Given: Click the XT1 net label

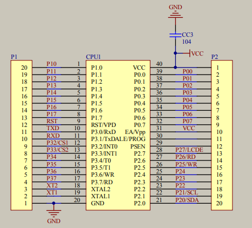Looking at the screenshot, I should coord(52,193).
